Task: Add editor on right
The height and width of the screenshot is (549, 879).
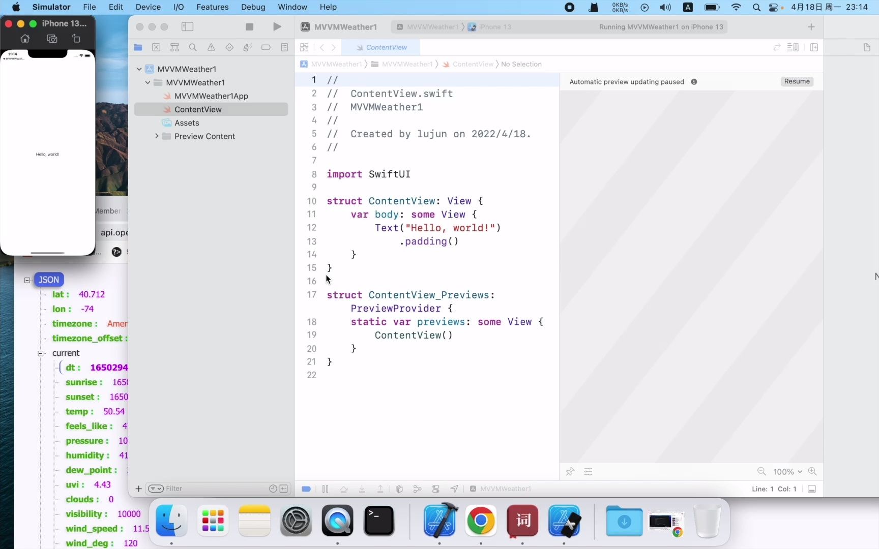Action: click(814, 47)
